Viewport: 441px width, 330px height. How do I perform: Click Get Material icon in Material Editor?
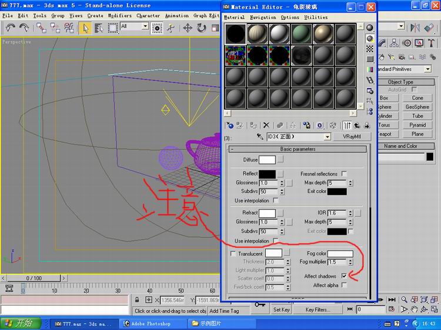pyautogui.click(x=230, y=125)
